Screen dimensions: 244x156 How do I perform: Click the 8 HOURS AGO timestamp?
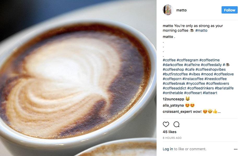(172, 138)
